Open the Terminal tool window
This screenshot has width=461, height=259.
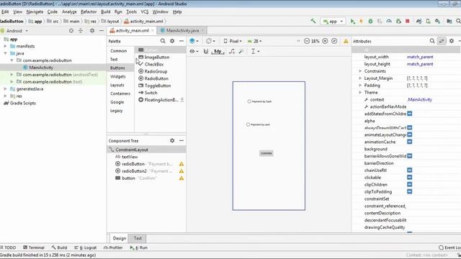(x=34, y=247)
